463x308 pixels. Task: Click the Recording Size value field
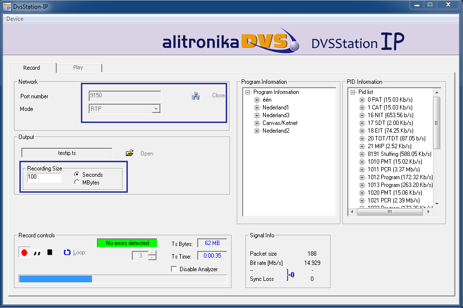click(44, 177)
